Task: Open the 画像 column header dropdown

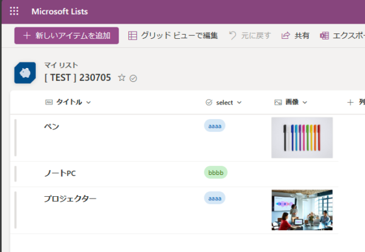Action: (291, 102)
